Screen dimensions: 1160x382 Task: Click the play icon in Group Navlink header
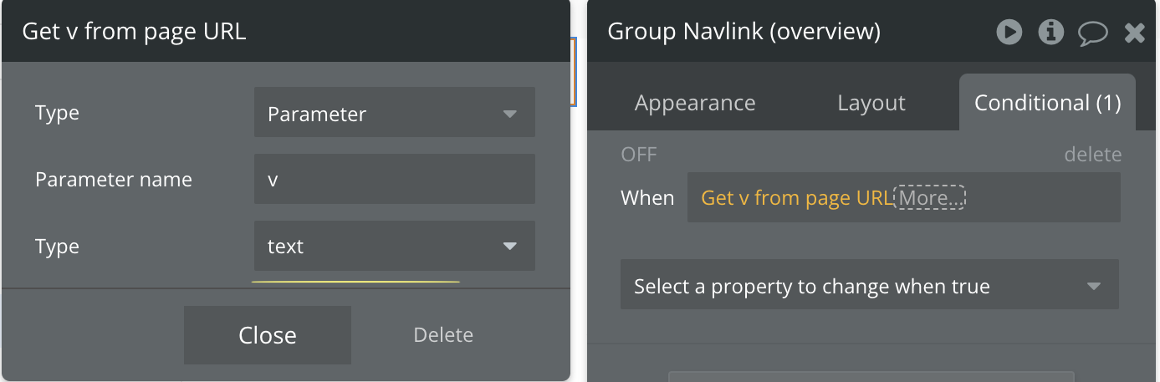pyautogui.click(x=1009, y=33)
